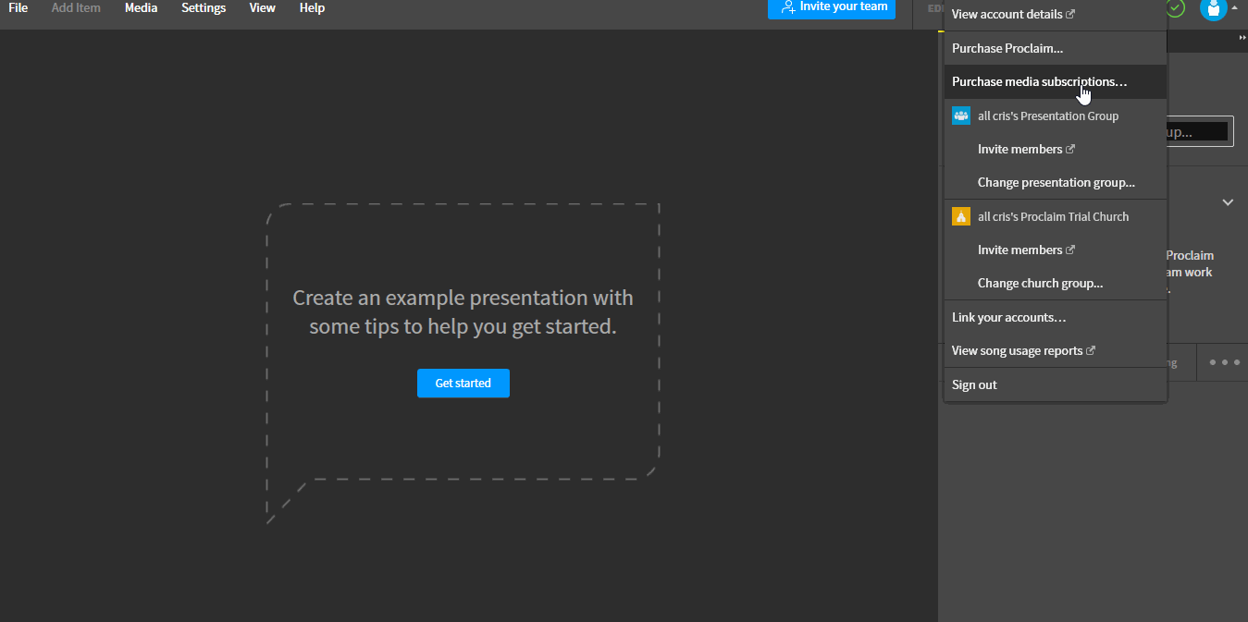The width and height of the screenshot is (1248, 622).
Task: Click external link icon beside song usage reports
Action: (x=1091, y=350)
